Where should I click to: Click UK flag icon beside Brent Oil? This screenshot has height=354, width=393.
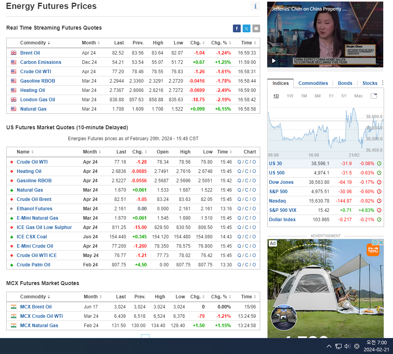(x=14, y=53)
